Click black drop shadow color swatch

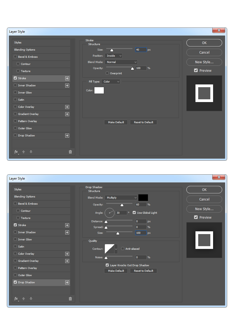coord(143,197)
